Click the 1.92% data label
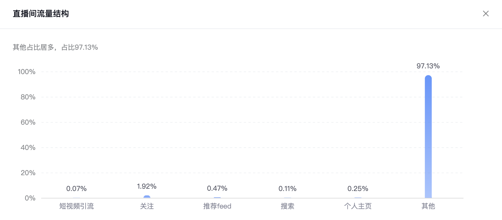The height and width of the screenshot is (220, 502). (147, 186)
